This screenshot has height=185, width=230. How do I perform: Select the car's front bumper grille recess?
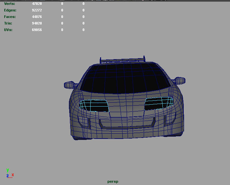[127, 124]
